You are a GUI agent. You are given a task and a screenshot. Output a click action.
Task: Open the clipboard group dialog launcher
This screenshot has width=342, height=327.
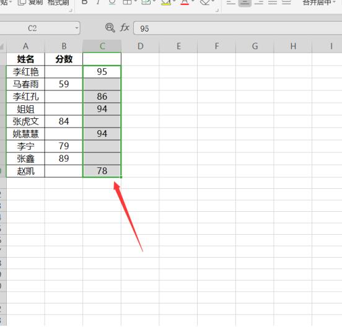point(71,11)
